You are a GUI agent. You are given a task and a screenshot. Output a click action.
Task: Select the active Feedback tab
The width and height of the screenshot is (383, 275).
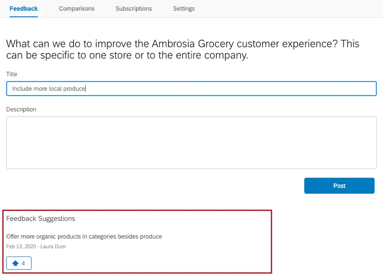(x=23, y=9)
